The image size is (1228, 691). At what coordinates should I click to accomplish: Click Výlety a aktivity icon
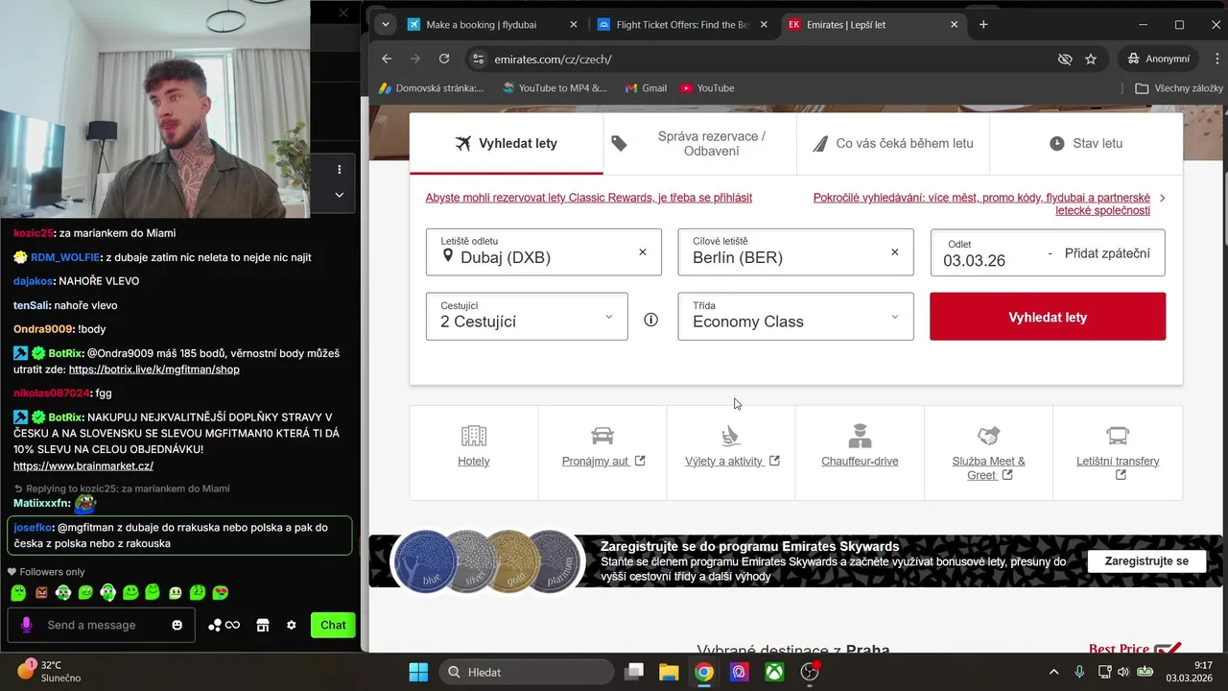tap(731, 436)
